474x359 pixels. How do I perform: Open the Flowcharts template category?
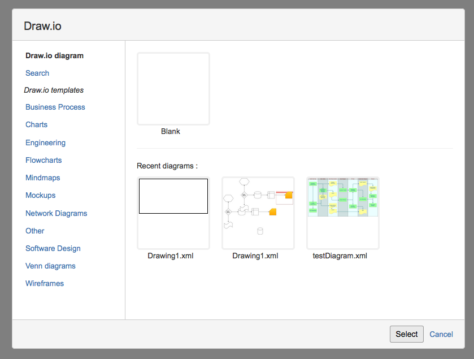point(44,160)
